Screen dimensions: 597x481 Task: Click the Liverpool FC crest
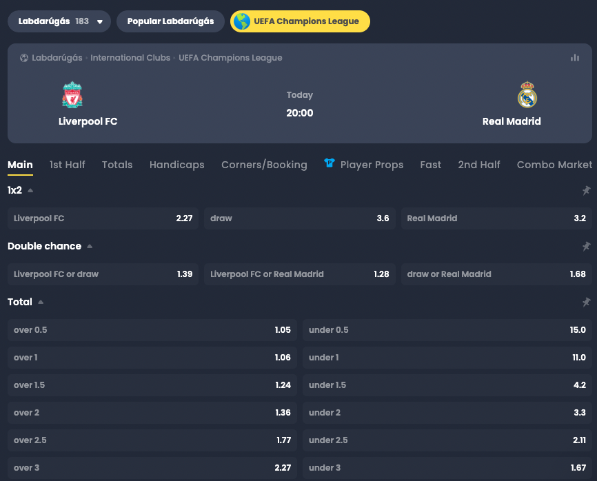point(72,95)
